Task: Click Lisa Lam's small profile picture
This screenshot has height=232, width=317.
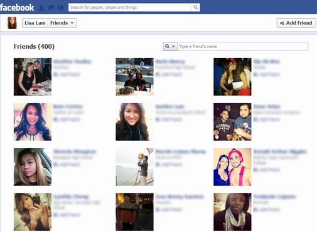Action: pyautogui.click(x=12, y=23)
